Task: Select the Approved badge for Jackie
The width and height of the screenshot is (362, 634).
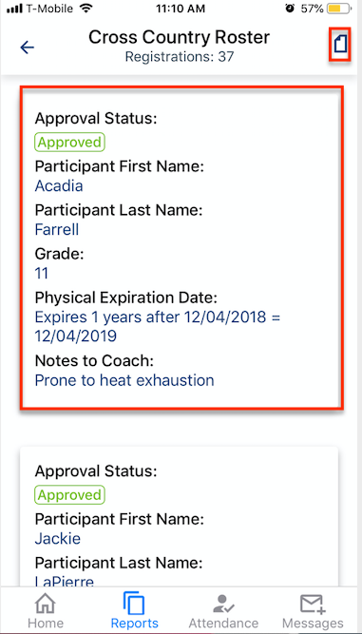Action: [70, 495]
